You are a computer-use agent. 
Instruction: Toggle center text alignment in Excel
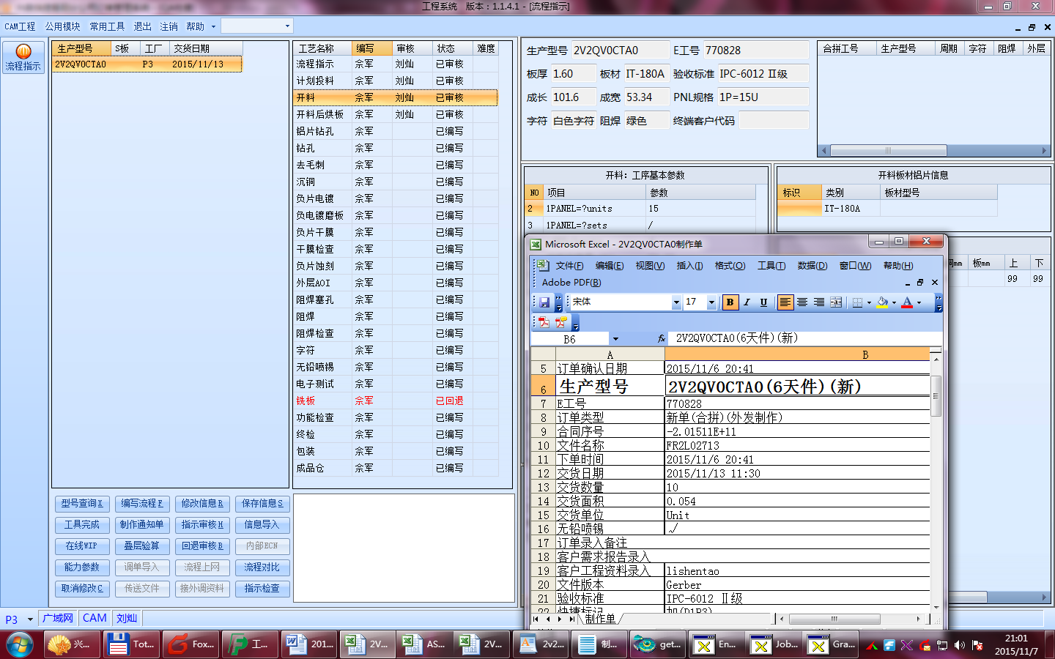coord(802,302)
